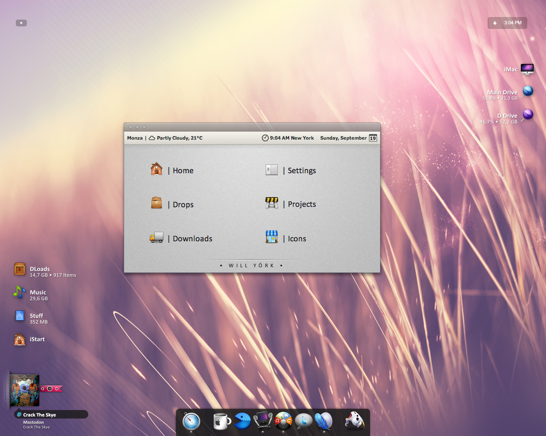Click the Monza location label
This screenshot has width=546, height=436.
pyautogui.click(x=135, y=138)
